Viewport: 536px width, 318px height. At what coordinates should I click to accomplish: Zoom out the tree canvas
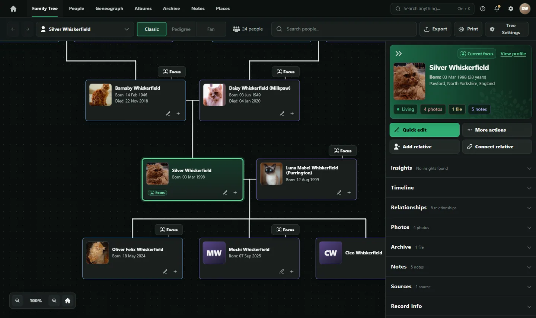tap(17, 301)
